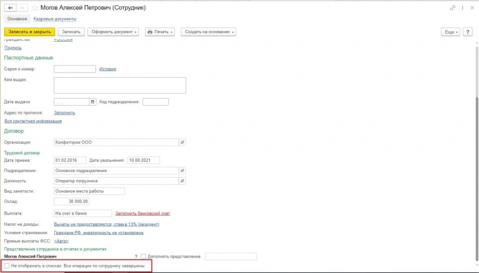Open the 'Печать' dropdown menu
This screenshot has height=273, width=479.
pyautogui.click(x=160, y=32)
